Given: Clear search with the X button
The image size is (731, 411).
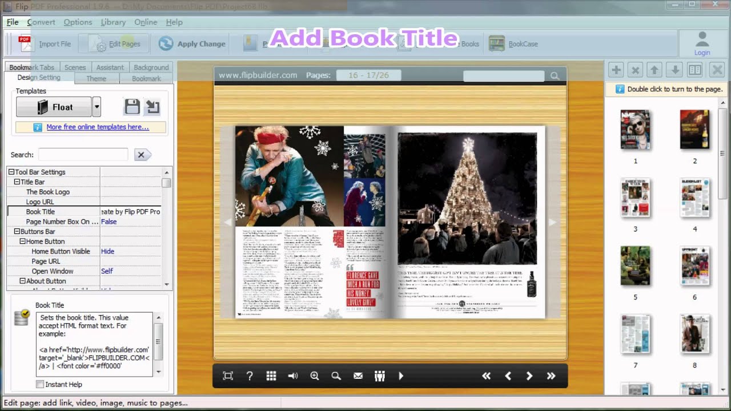Looking at the screenshot, I should 142,155.
